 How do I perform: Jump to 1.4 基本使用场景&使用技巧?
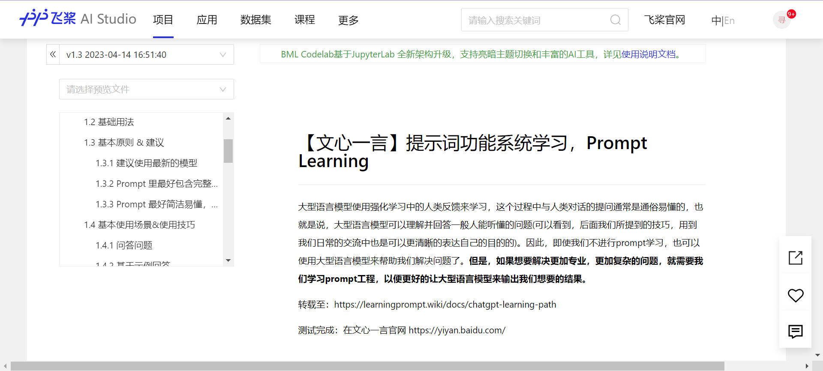click(139, 225)
